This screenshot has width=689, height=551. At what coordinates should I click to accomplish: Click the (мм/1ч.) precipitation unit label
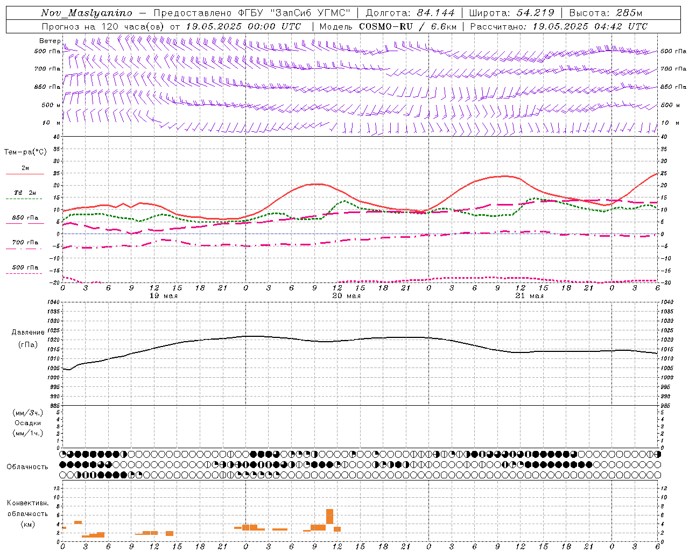pyautogui.click(x=28, y=433)
